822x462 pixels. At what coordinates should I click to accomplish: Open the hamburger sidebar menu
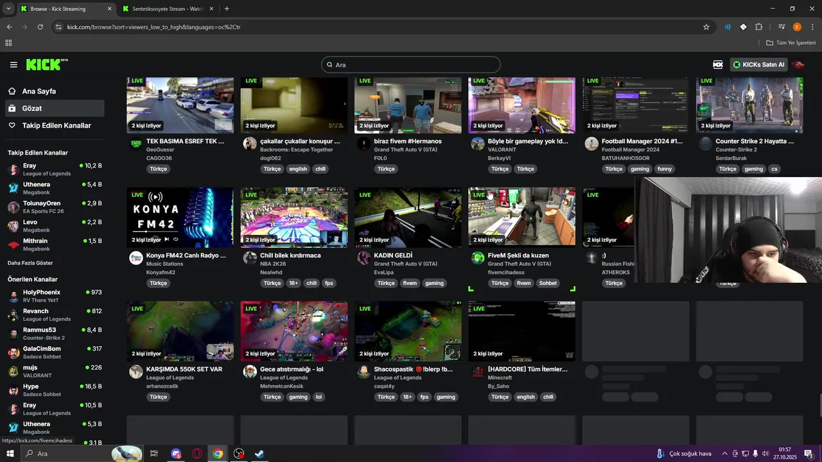13,65
